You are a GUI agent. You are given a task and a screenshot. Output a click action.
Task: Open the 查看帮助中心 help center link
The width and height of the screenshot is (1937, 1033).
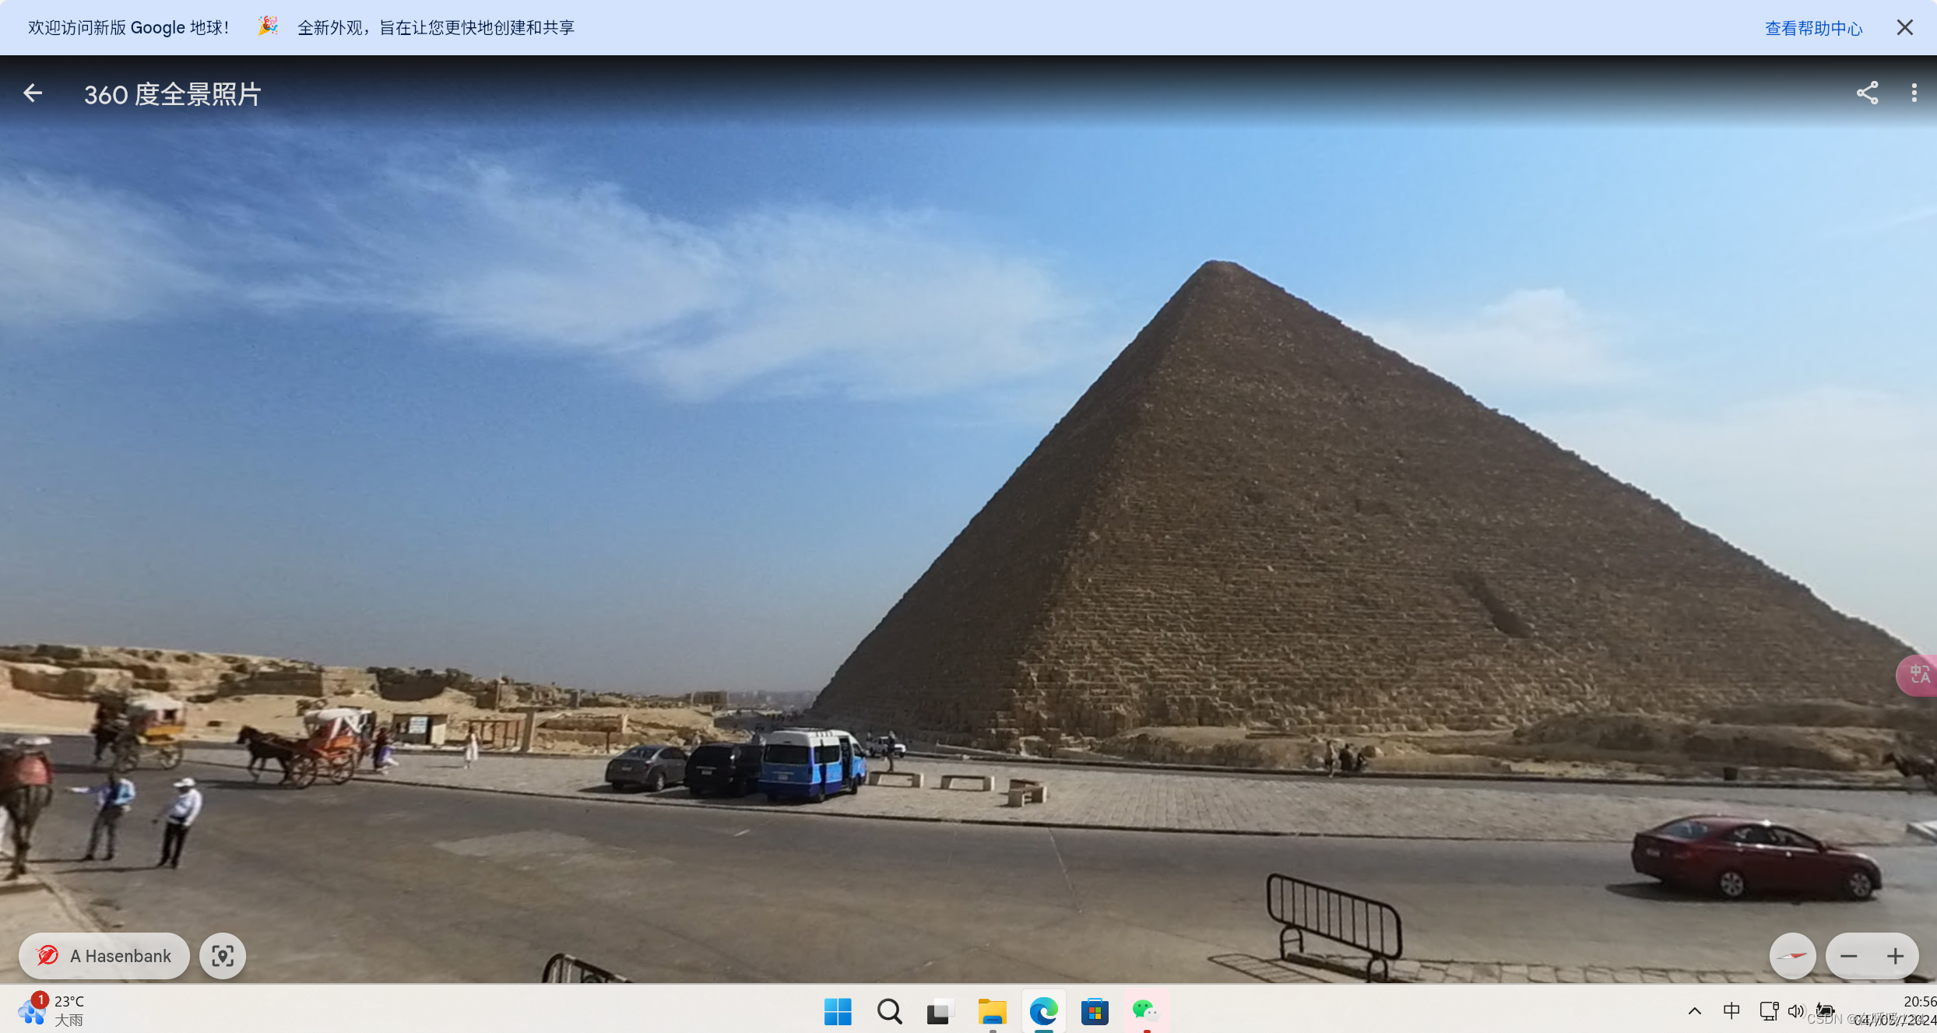coord(1813,28)
